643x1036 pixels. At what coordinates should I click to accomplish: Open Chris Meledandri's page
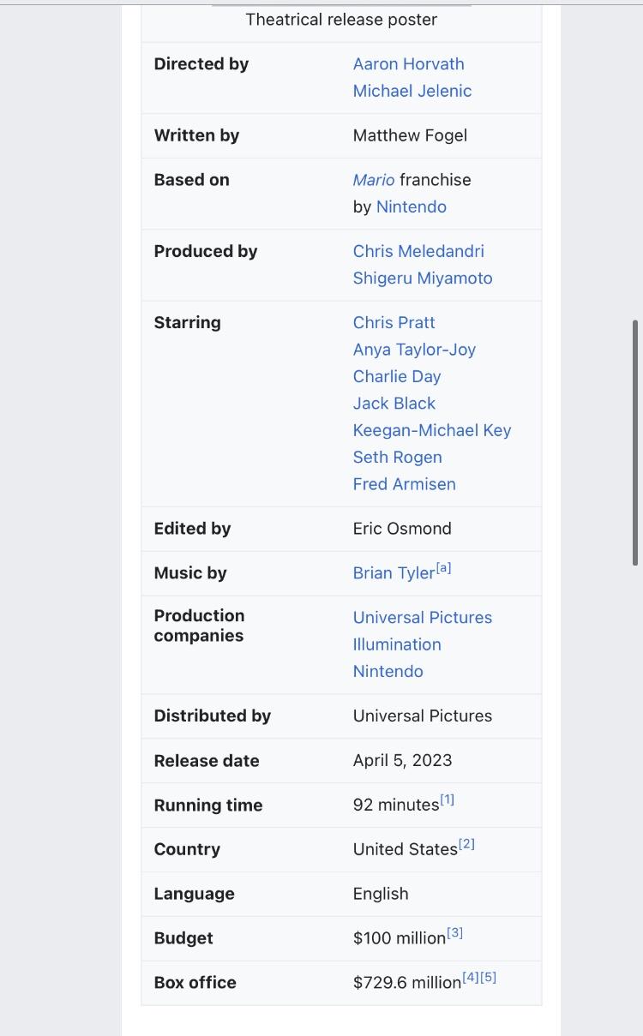tap(418, 251)
